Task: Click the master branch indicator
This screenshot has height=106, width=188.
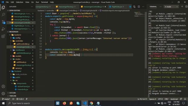Action: (x=6, y=99)
